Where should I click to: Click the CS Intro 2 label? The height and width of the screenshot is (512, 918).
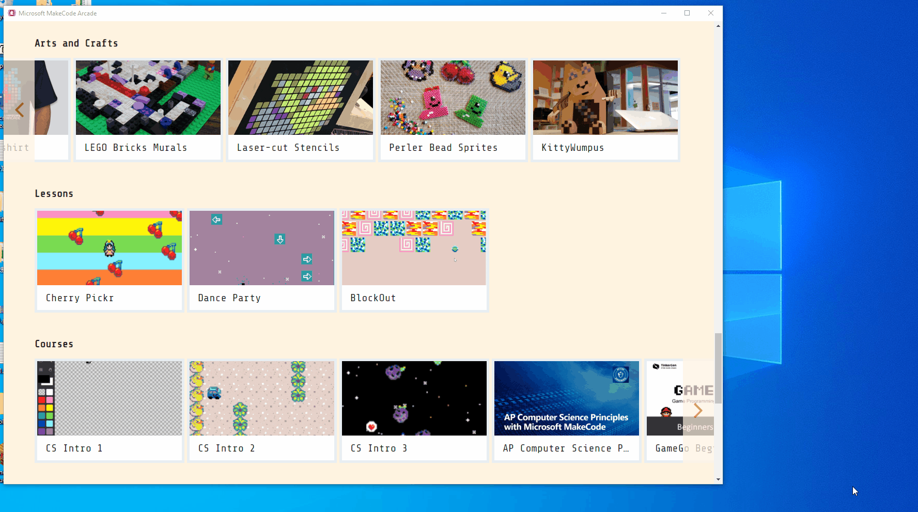[227, 448]
